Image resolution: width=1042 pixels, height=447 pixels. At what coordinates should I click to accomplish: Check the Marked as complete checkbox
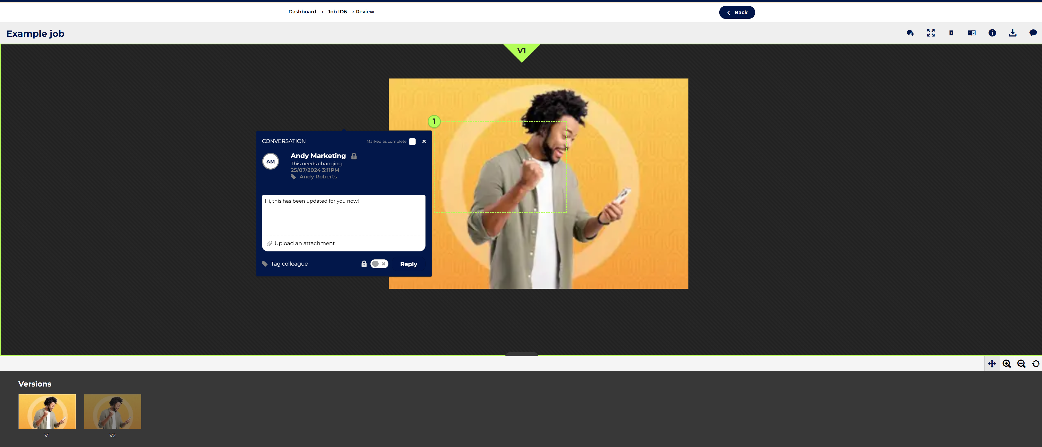point(412,142)
